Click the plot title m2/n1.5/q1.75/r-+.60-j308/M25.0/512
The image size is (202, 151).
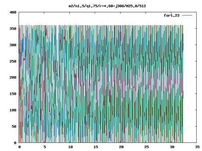107,6
